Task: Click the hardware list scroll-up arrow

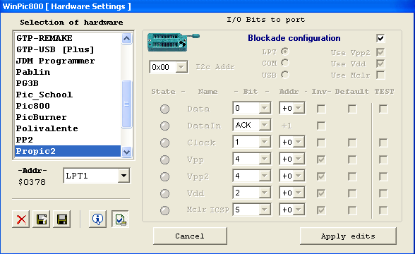Action: [127, 39]
